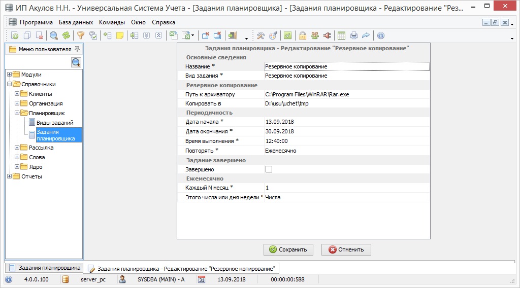Click the add column layout toolbar icon
Viewport: 520px width, 288px height.
click(134, 35)
